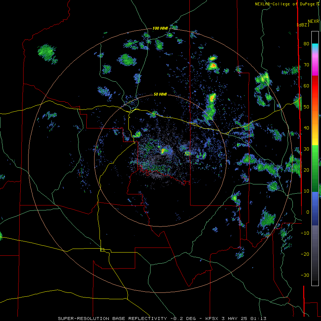The width and height of the screenshot is (321, 321).
Task: Click the 50 value on dBZ scale
Action: (x=306, y=107)
